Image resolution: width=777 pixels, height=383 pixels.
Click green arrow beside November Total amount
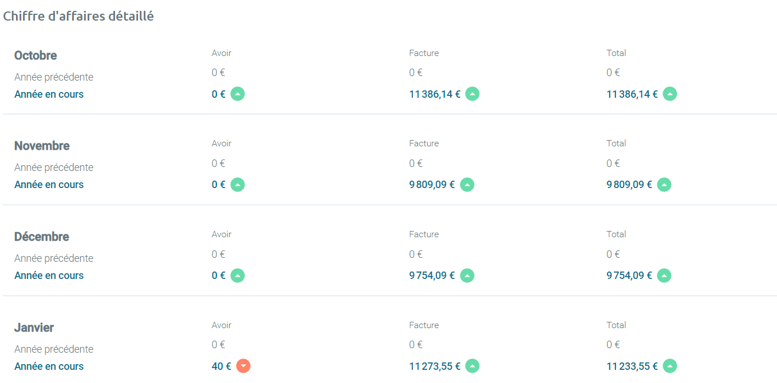coord(664,185)
